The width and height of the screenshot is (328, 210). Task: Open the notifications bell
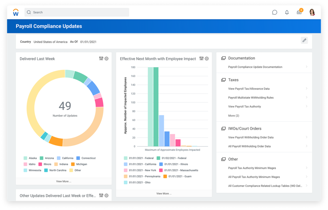point(287,12)
